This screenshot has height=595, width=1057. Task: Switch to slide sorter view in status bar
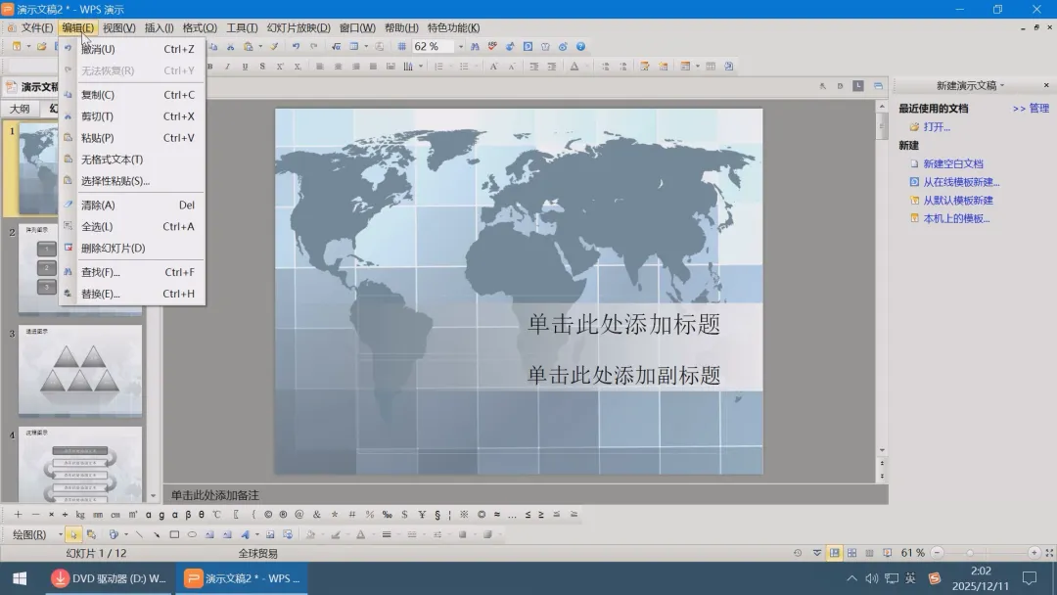852,553
